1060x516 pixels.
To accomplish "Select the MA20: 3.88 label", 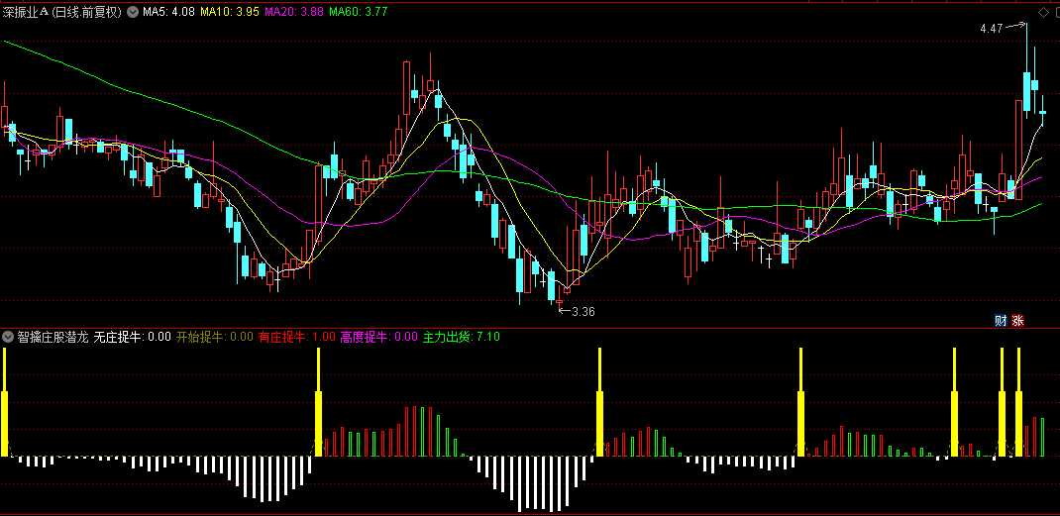I will [x=293, y=12].
